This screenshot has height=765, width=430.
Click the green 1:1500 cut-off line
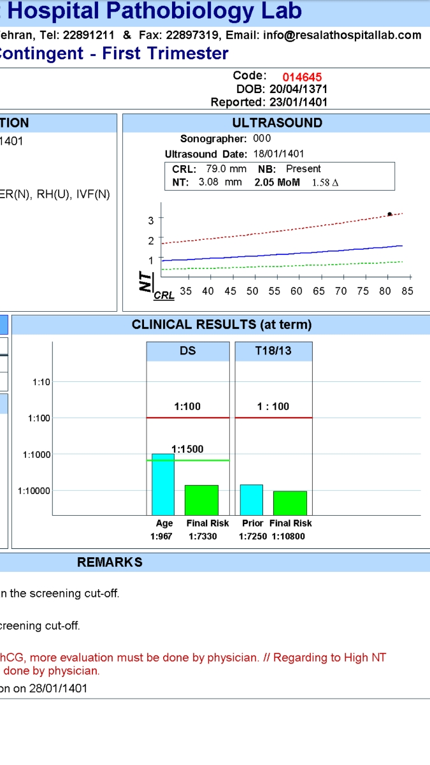coord(188,460)
